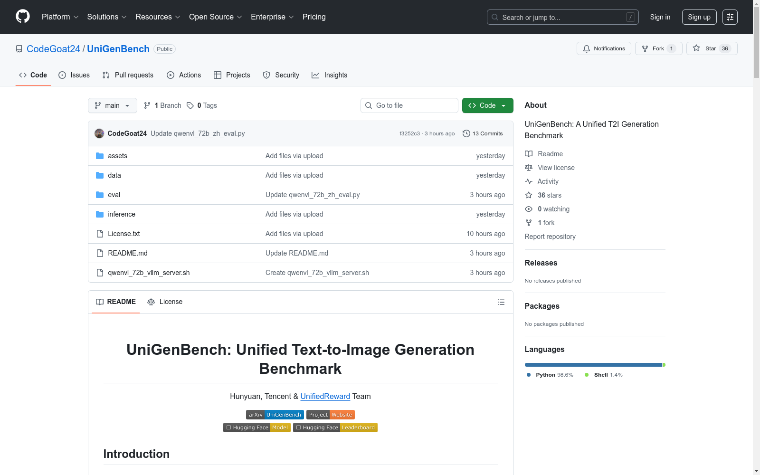Screen dimensions: 760x475
Task: Click commit hash f3252c3
Action: (x=409, y=133)
